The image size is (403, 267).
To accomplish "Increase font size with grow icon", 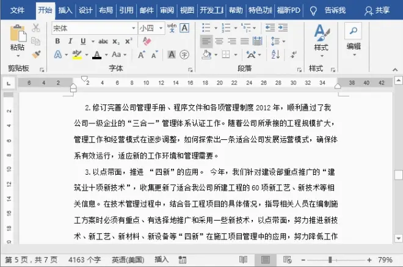I will click(142, 54).
